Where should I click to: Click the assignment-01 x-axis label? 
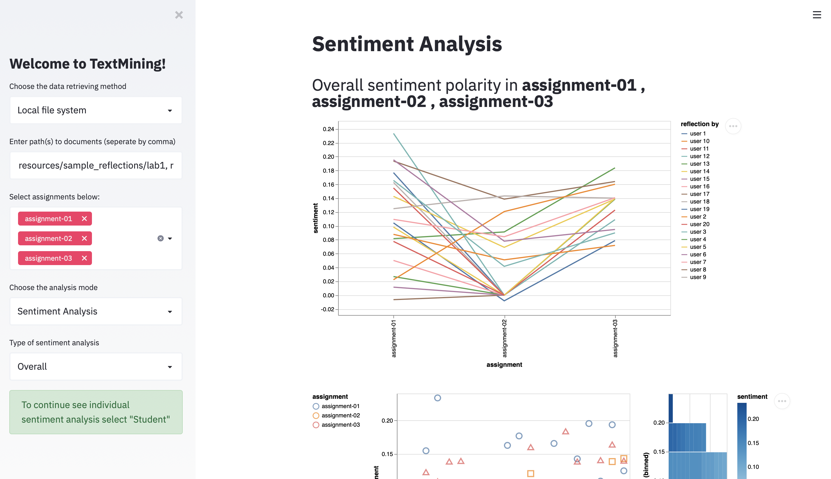point(394,339)
